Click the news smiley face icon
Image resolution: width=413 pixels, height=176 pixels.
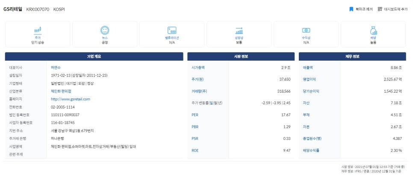tap(105, 30)
